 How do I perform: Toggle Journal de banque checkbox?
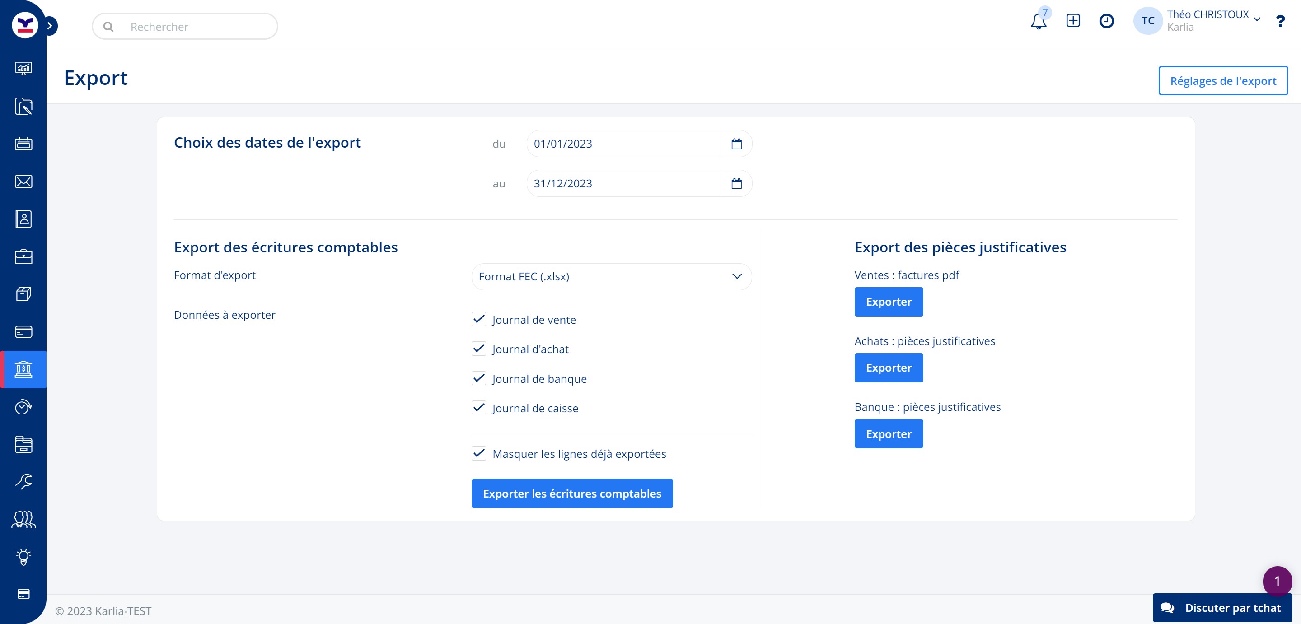[x=478, y=378]
